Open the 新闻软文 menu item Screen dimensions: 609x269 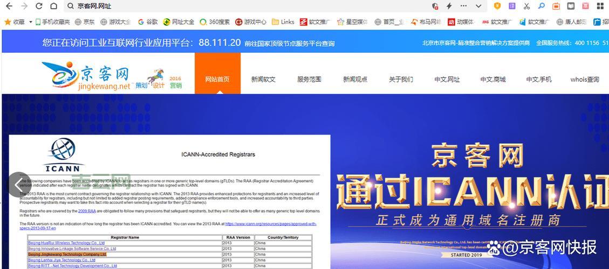263,80
